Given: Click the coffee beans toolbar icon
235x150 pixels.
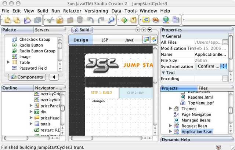Looking at the screenshot, I should (x=156, y=20).
